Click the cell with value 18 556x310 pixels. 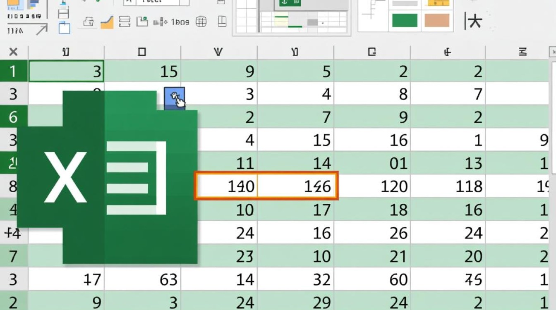click(x=372, y=210)
